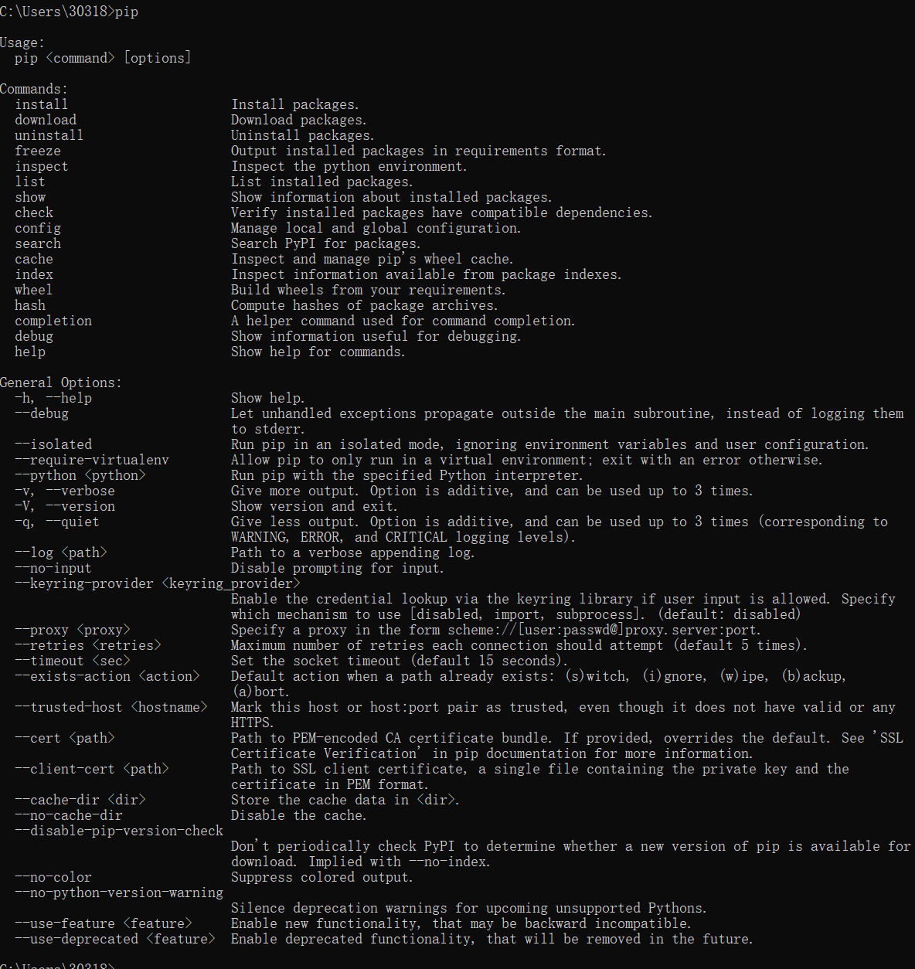Screen dimensions: 915x969
Task: Click the '--disable-pip-version-check' option
Action: pos(118,831)
